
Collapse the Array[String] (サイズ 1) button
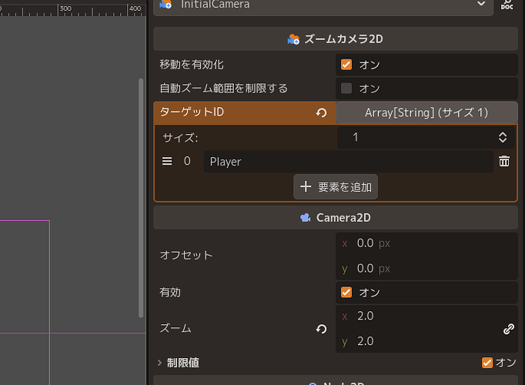(426, 113)
